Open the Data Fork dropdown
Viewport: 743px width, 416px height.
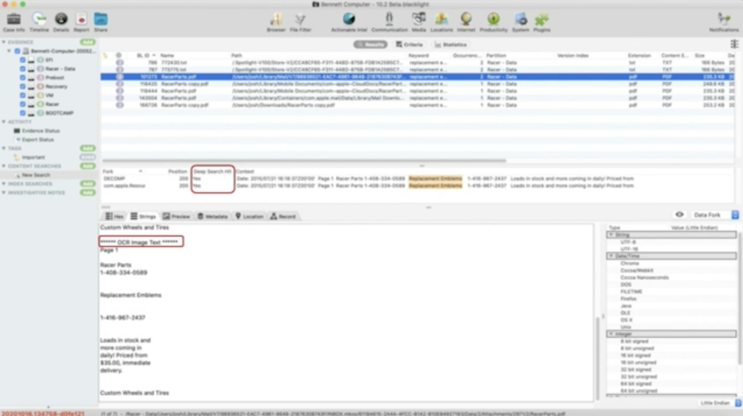pyautogui.click(x=714, y=215)
